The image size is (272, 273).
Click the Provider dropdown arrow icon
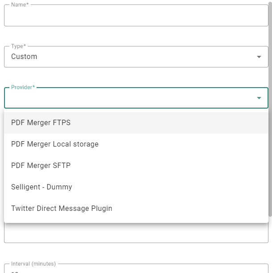point(259,98)
